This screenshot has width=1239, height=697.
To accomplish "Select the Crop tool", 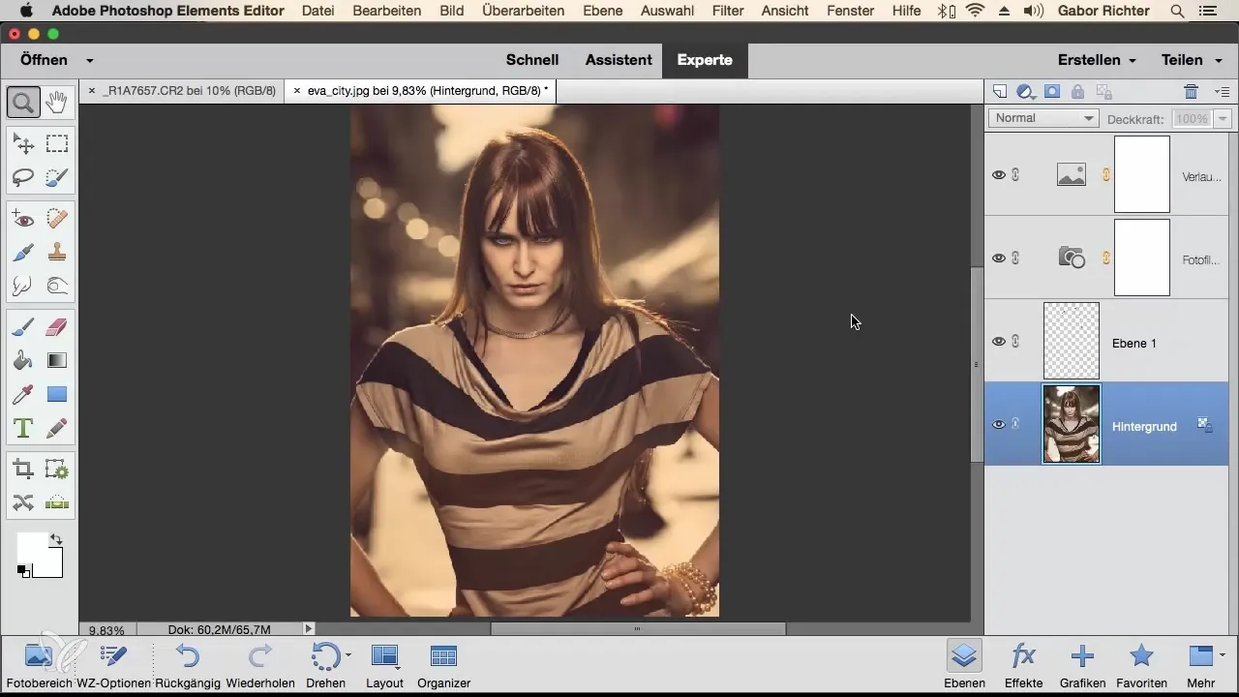I will (23, 470).
